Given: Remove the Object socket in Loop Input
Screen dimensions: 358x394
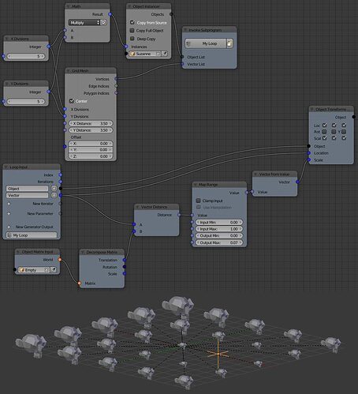Looking at the screenshot, I should pyautogui.click(x=54, y=189).
